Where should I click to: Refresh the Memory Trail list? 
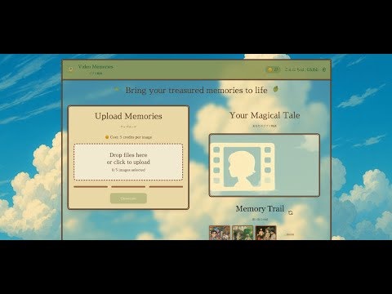pos(291,212)
